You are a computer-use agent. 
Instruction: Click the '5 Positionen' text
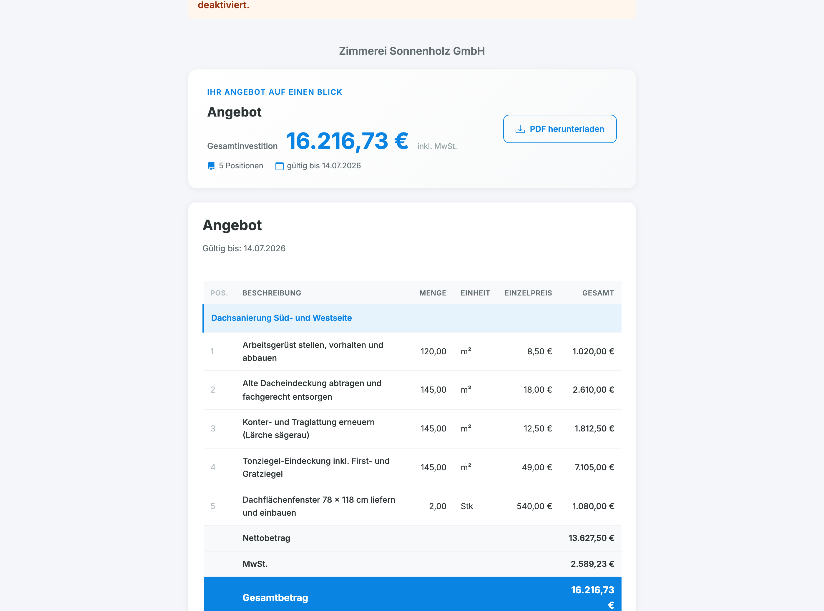tap(241, 166)
